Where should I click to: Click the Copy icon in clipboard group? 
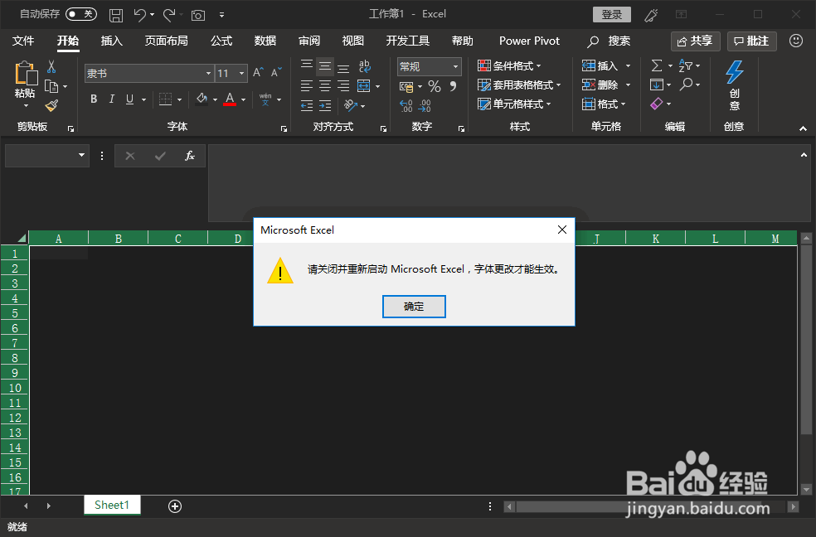point(51,86)
